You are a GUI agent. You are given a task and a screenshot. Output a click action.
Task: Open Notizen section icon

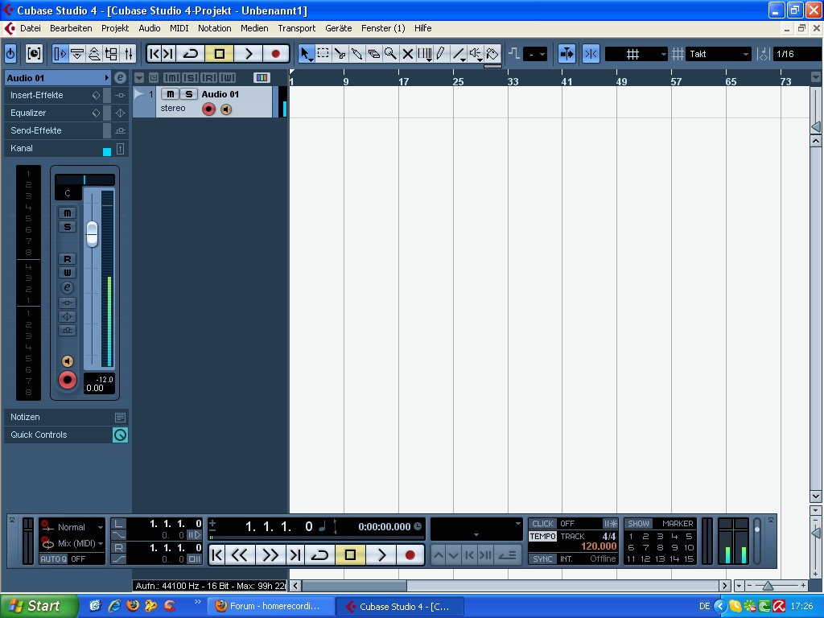(x=121, y=418)
